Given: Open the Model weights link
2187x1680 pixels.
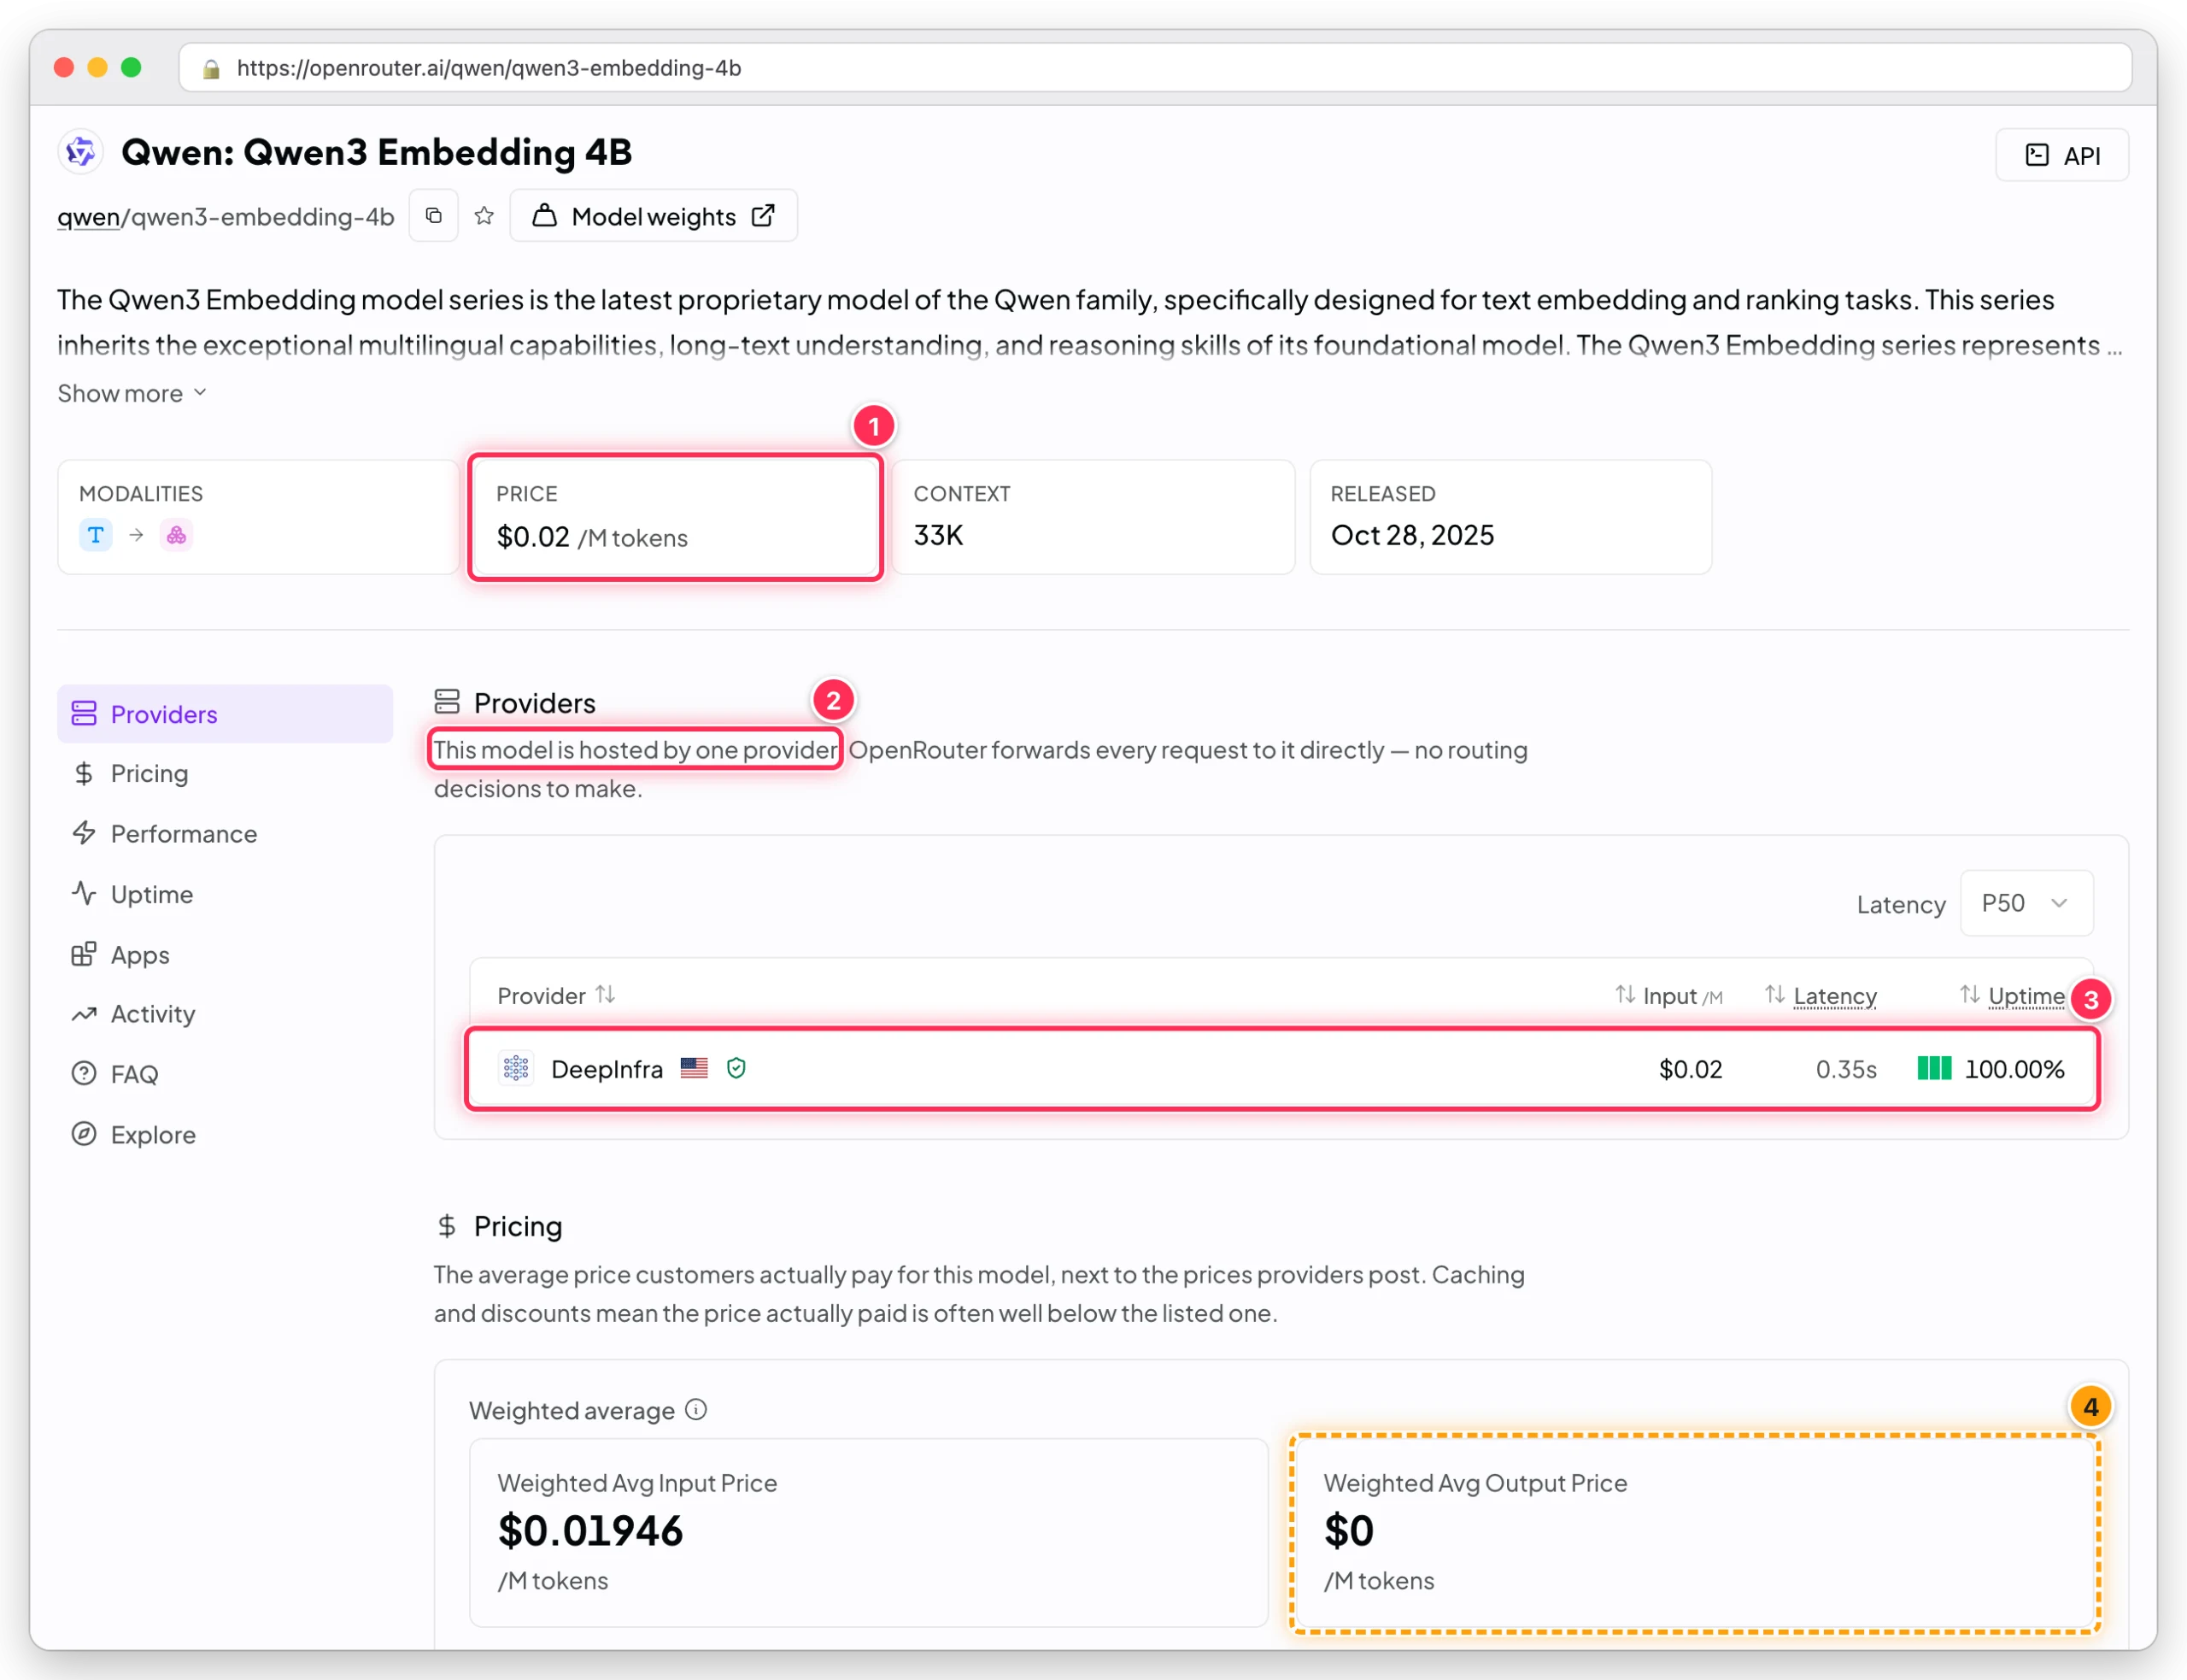Looking at the screenshot, I should pyautogui.click(x=654, y=216).
